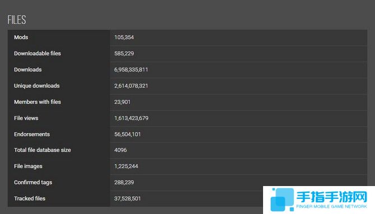Select the Endorsements row label
This screenshot has width=375, height=214.
tap(32, 134)
